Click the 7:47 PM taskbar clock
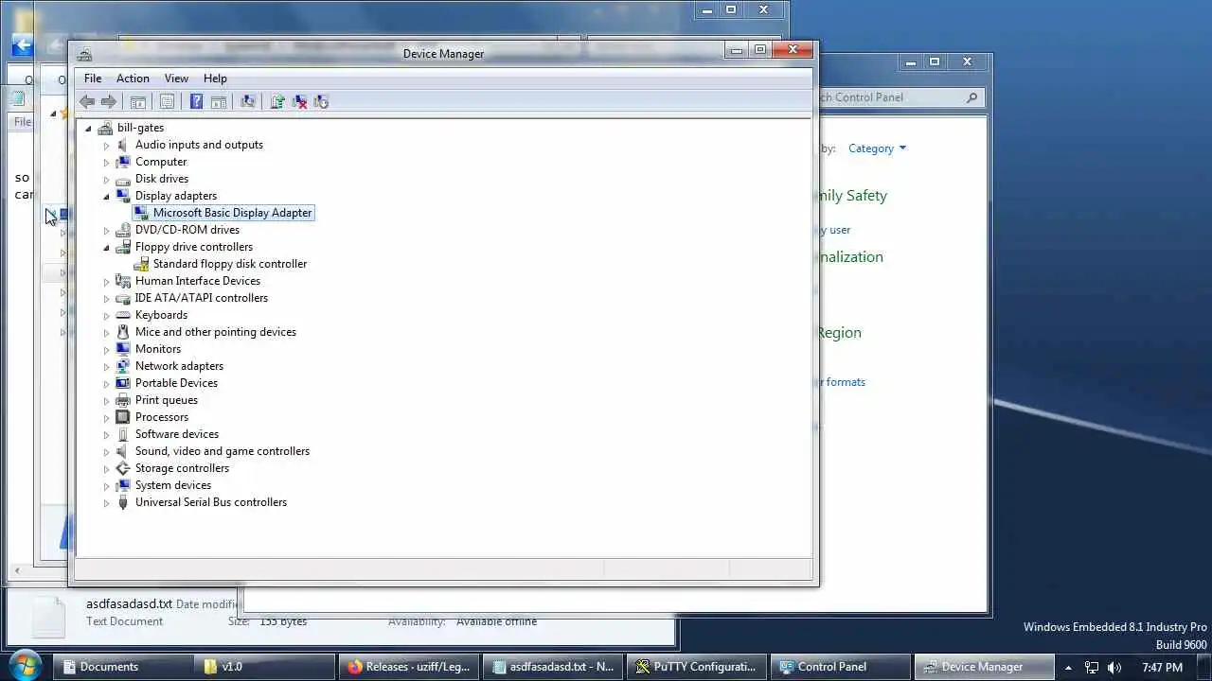Screen dimensions: 1212x681 (1162, 668)
